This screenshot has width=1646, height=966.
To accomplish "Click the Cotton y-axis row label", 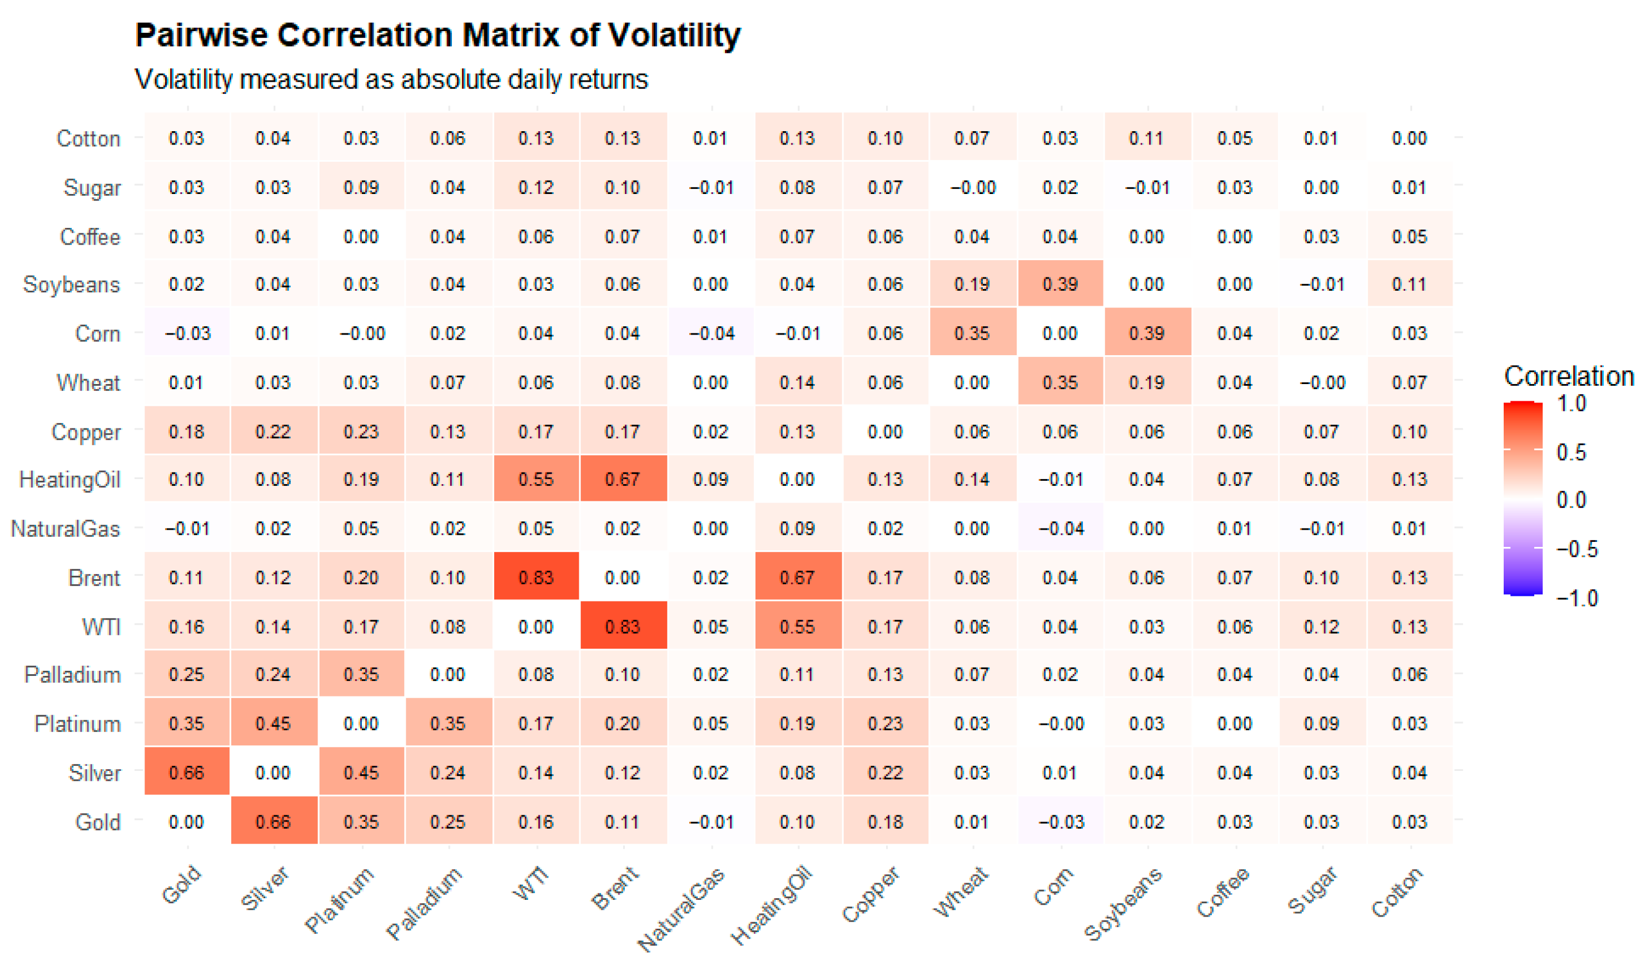I will (x=89, y=138).
